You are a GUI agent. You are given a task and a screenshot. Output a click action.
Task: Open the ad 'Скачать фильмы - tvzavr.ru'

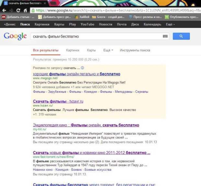coord(58,101)
